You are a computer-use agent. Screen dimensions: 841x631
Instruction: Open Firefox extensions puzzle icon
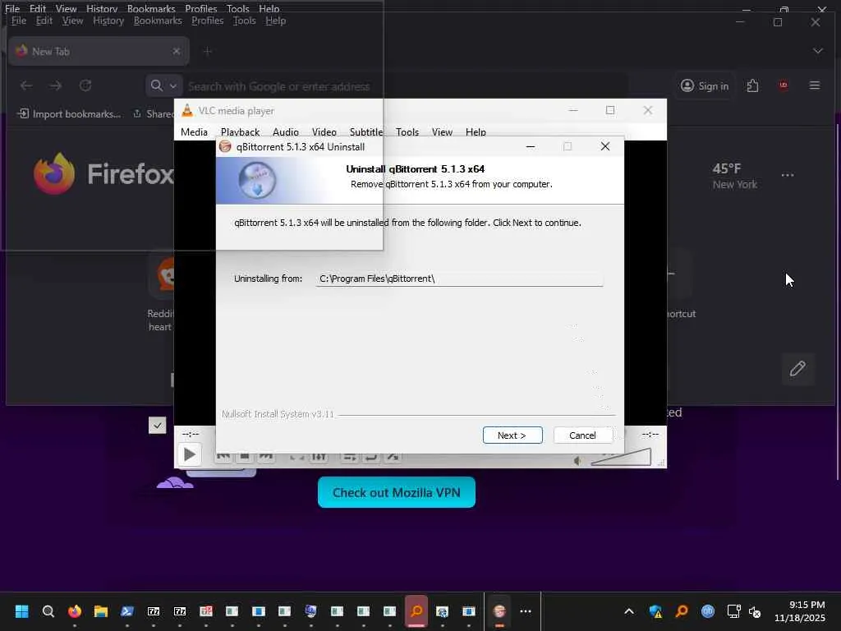click(x=752, y=85)
